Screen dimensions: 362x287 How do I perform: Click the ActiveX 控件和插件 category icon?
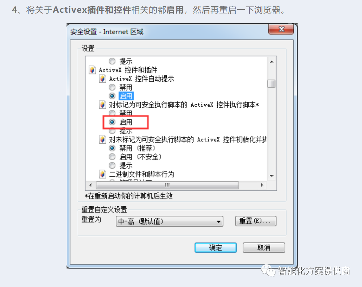coord(92,70)
